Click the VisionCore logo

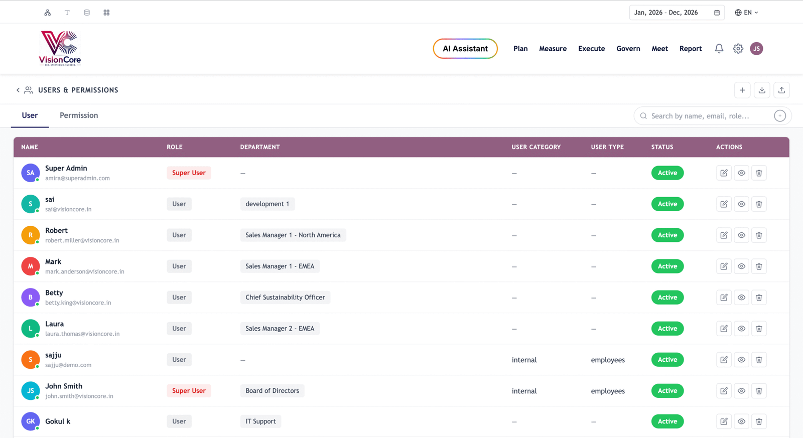coord(60,48)
